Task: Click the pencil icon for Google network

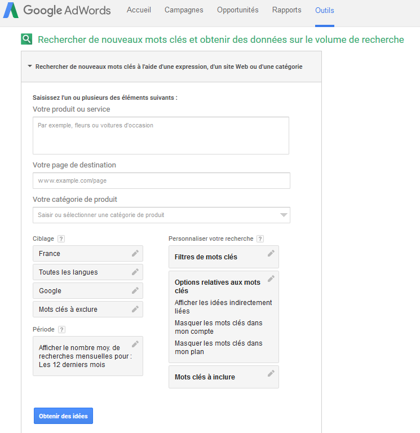Action: click(x=135, y=291)
